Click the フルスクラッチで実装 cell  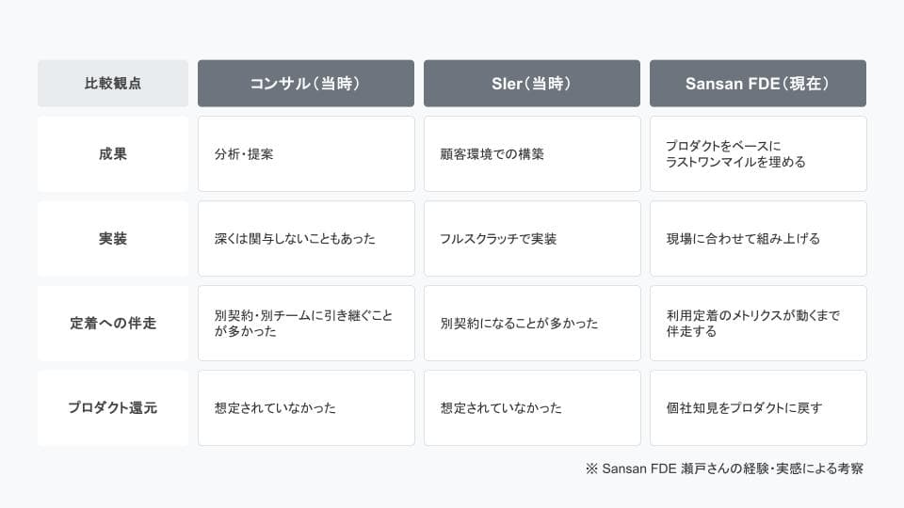(x=532, y=238)
